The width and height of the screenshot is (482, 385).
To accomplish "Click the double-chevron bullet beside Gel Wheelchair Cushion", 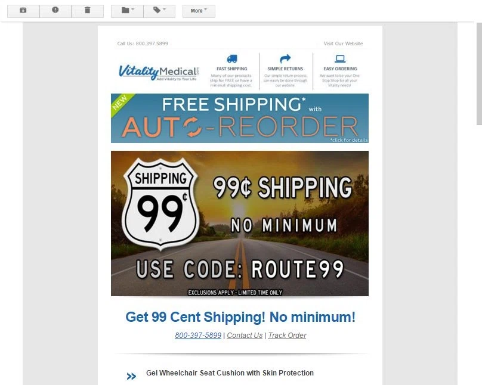I will (x=131, y=376).
